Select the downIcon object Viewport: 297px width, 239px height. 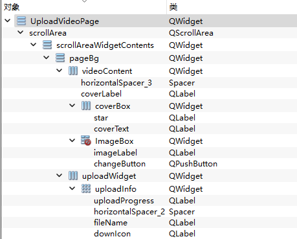(x=112, y=234)
